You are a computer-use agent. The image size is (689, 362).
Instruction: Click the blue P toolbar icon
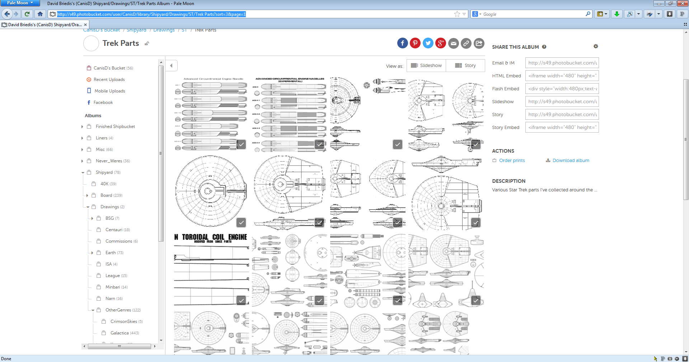(682, 14)
